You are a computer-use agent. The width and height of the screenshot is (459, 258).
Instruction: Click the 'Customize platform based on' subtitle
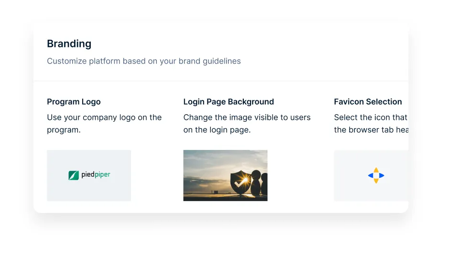coord(102,61)
